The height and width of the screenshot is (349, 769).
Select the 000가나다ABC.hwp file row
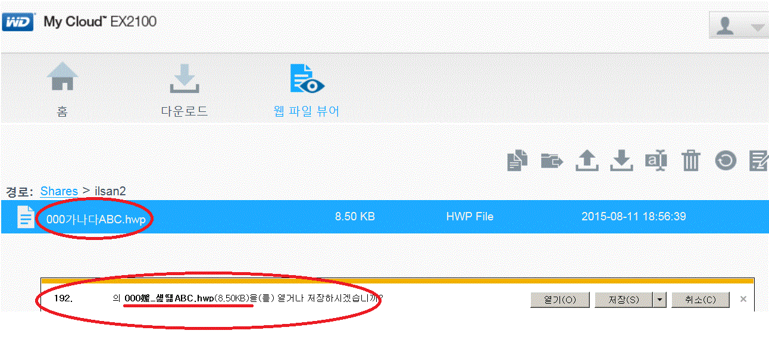click(384, 217)
